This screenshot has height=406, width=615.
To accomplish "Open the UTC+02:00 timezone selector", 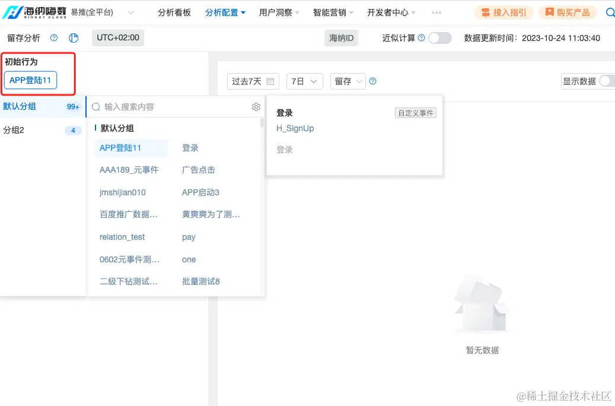I will point(118,38).
